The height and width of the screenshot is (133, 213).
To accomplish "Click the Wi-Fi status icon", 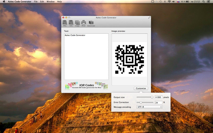I will (x=169, y=2).
